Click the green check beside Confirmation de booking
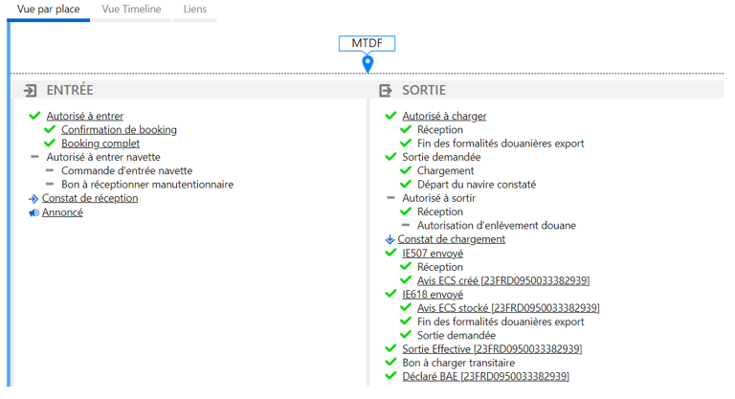 [50, 129]
